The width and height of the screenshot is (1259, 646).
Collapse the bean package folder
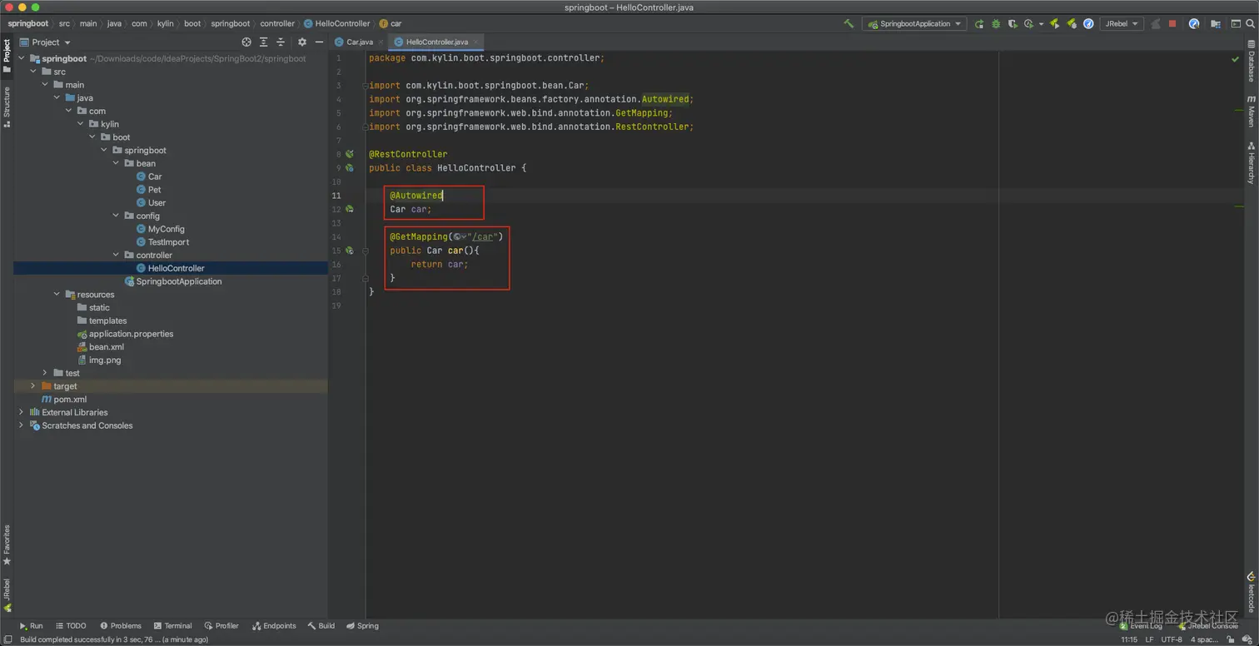click(x=116, y=163)
